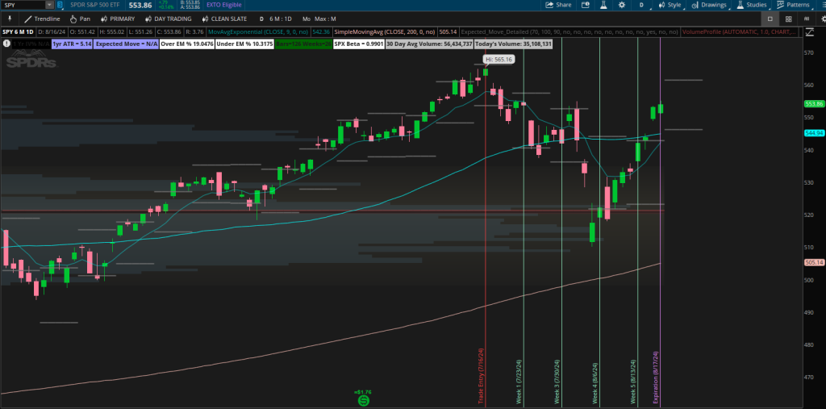The width and height of the screenshot is (826, 409).
Task: Select the Pan tool
Action: (80, 19)
